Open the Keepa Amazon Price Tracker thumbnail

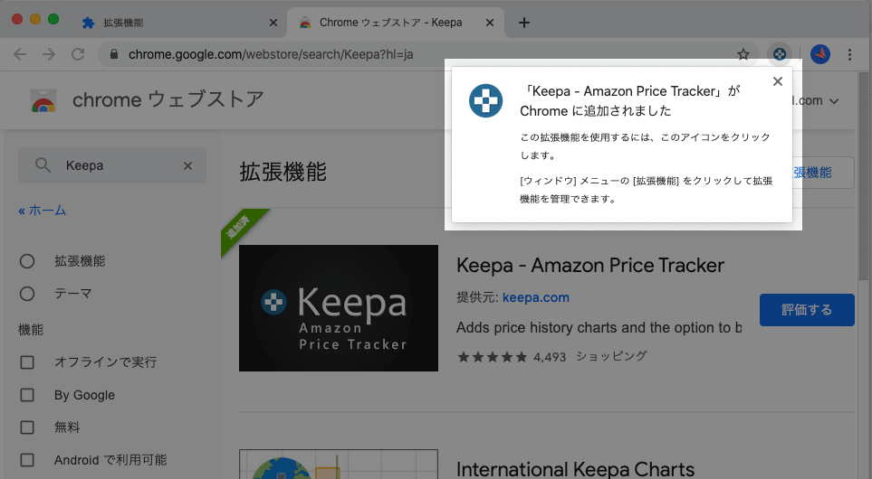pos(338,308)
